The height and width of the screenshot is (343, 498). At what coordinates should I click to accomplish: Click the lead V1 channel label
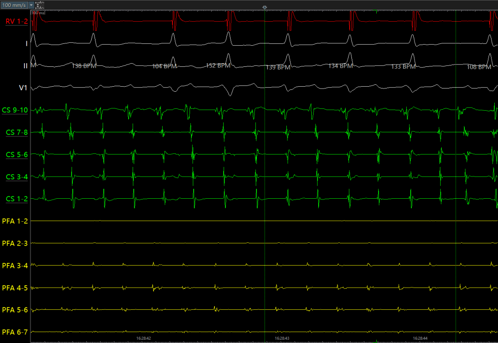coord(23,88)
